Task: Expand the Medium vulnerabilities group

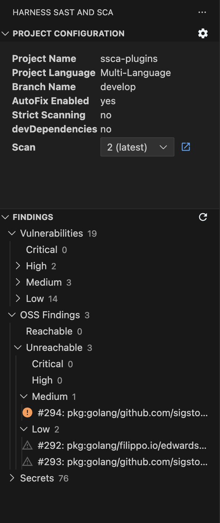Action: [x=18, y=282]
